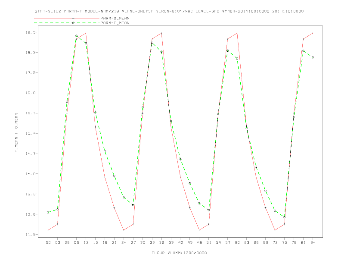The width and height of the screenshot is (341, 264).
Task: Select green F_MEAN circle marker at hour 60
Action: coord(237,58)
